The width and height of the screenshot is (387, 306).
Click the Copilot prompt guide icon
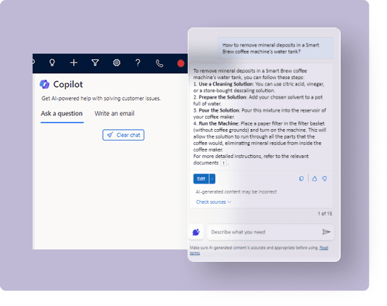click(x=196, y=232)
